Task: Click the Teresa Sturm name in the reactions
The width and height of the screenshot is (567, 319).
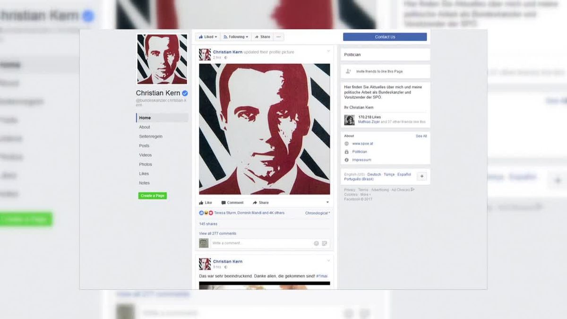Action: click(225, 213)
